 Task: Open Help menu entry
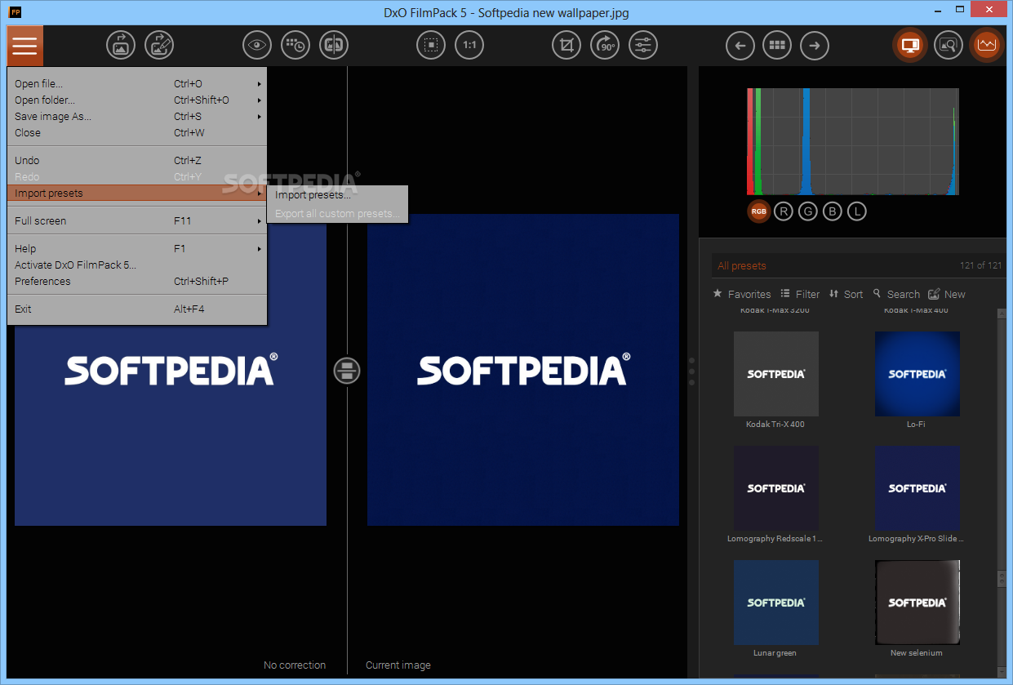tap(137, 248)
